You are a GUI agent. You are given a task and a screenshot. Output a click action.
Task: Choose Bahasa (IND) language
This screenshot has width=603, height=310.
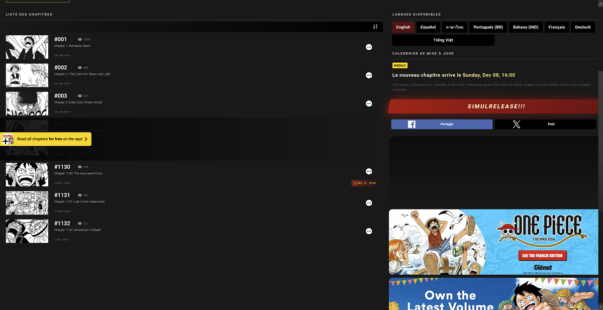coord(526,27)
